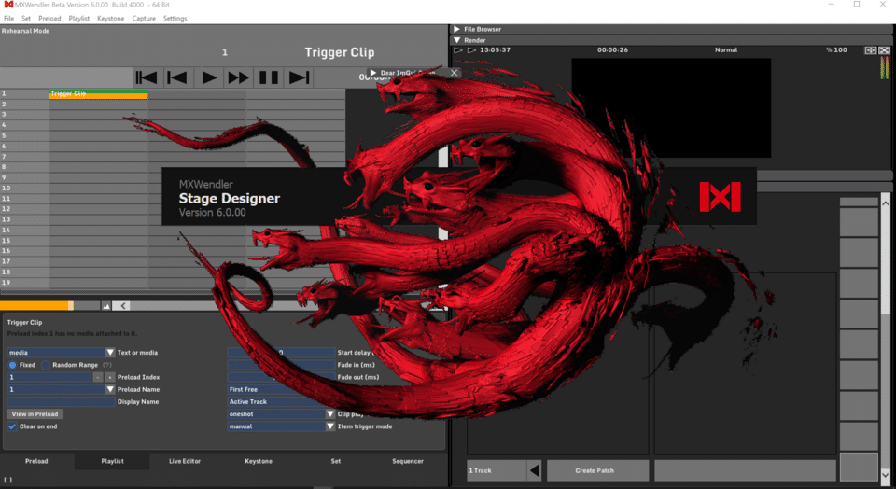
Task: Select the Random Range radio button
Action: point(45,365)
